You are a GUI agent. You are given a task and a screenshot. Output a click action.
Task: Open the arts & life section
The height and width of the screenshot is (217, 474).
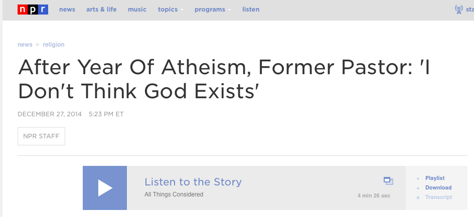[x=101, y=10]
